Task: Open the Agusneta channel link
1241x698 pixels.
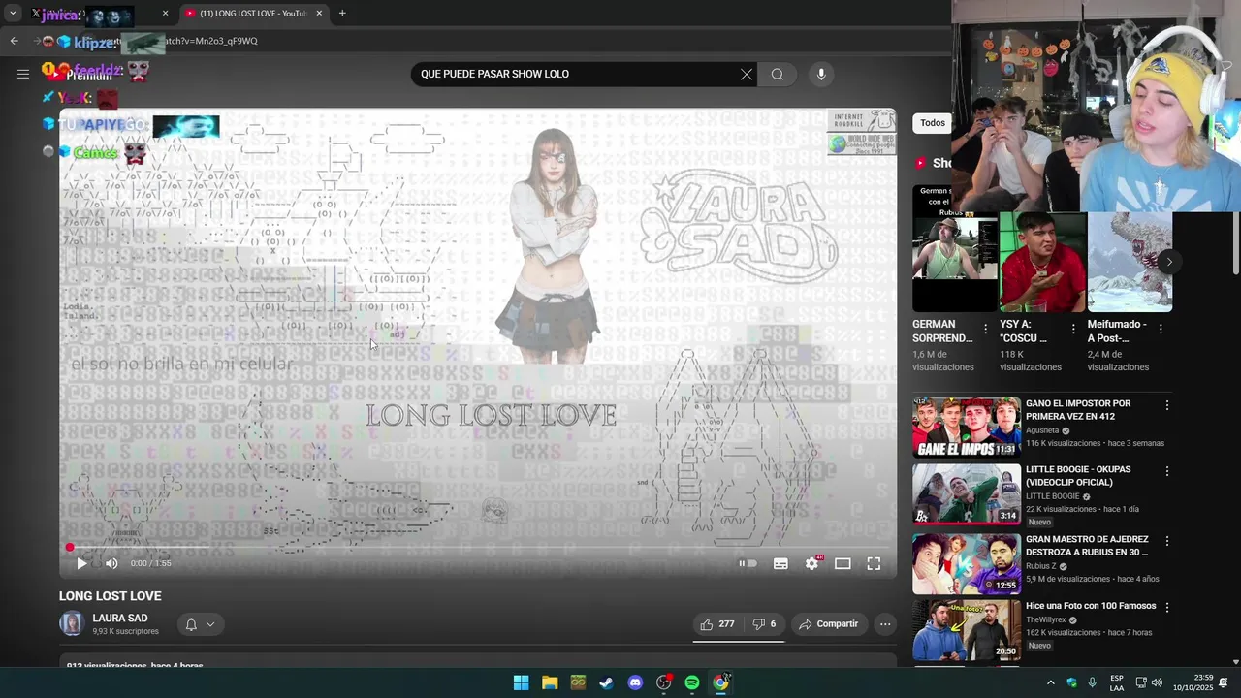Action: pyautogui.click(x=1043, y=430)
